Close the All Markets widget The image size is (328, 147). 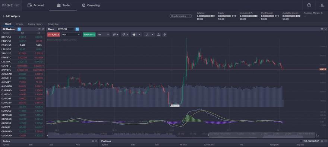(43, 29)
